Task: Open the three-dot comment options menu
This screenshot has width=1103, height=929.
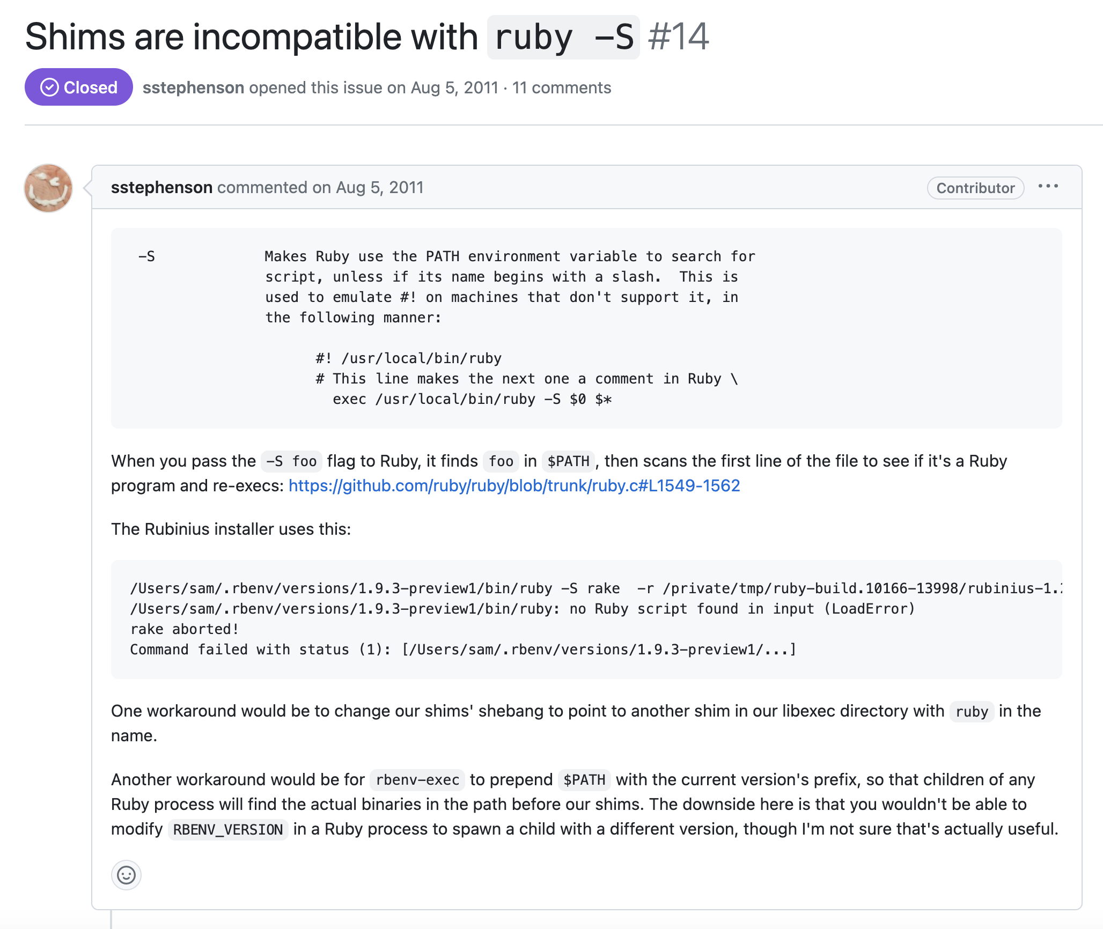Action: tap(1048, 187)
